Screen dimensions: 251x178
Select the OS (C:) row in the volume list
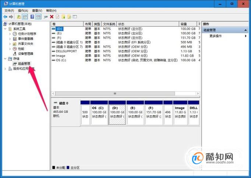125,60
